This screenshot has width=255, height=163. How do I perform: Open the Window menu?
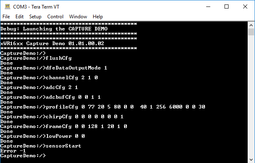point(78,17)
